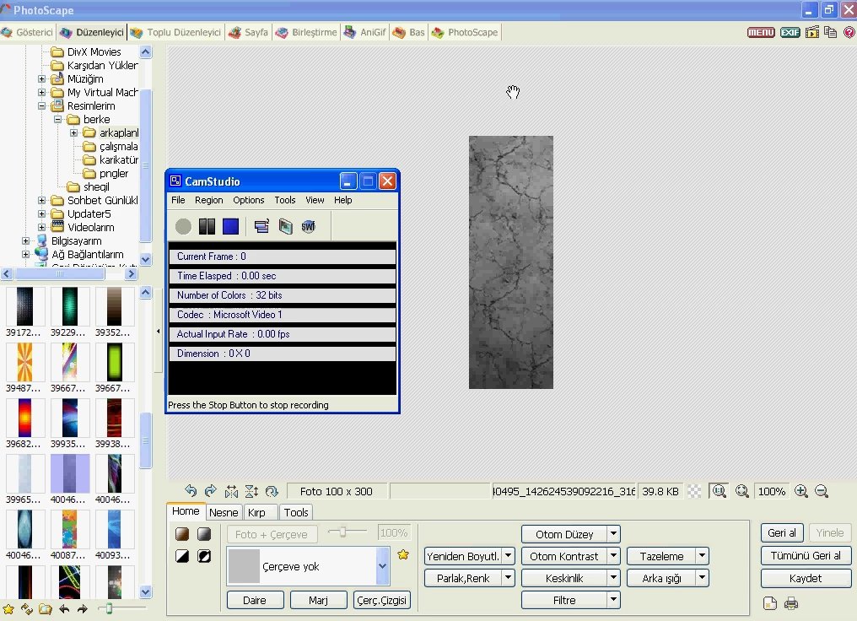
Task: Show EXIF information
Action: [790, 32]
